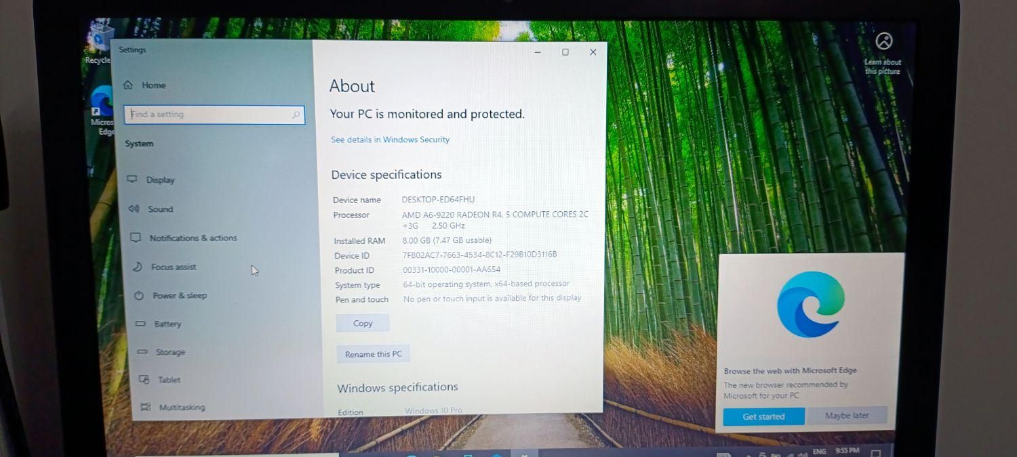Click the About page heading
The height and width of the screenshot is (457, 1017).
pyautogui.click(x=352, y=86)
